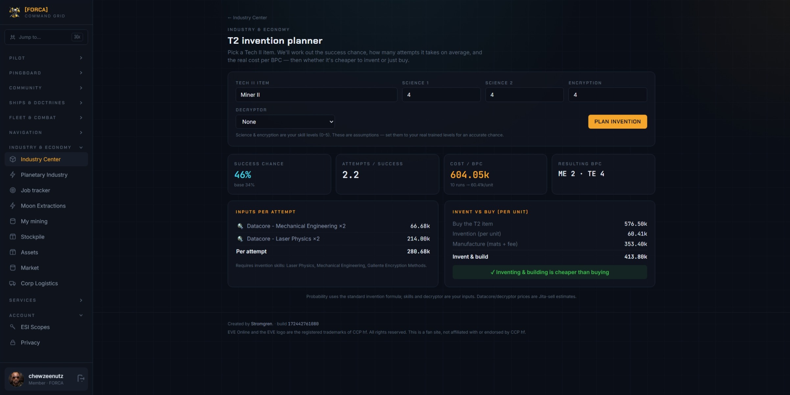Click the My mining icon
This screenshot has height=395, width=790.
(x=13, y=221)
